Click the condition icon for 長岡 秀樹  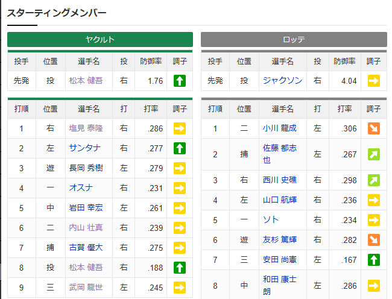coord(180,168)
